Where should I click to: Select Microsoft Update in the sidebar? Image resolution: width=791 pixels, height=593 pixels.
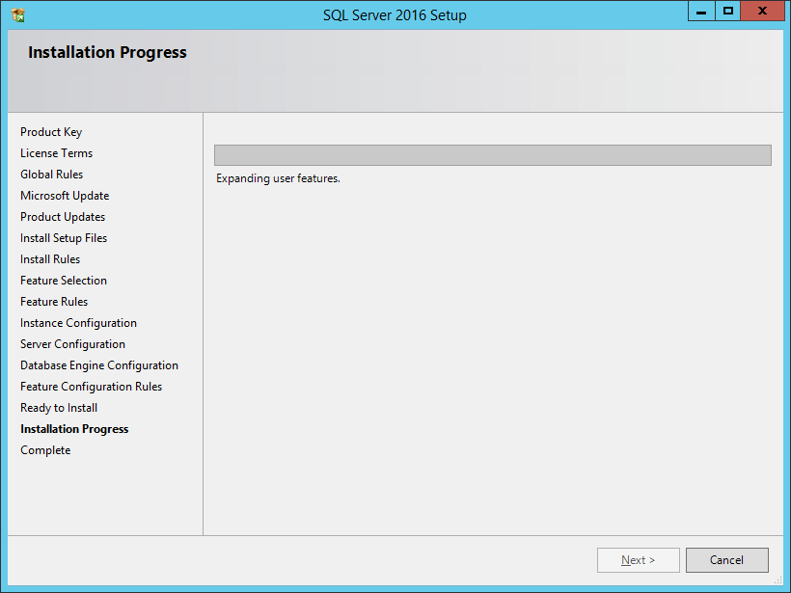click(65, 196)
